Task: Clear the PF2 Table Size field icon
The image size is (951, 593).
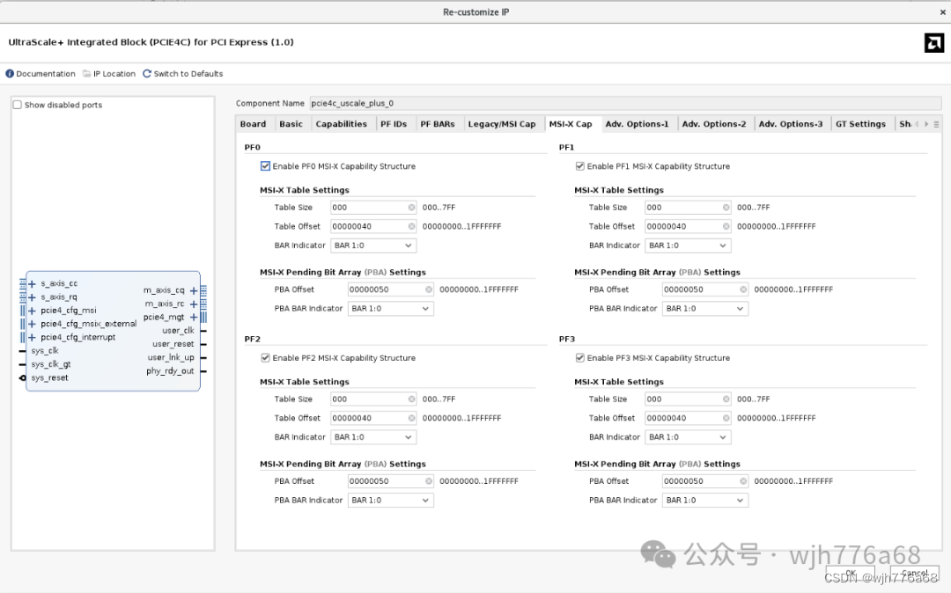Action: (x=412, y=399)
